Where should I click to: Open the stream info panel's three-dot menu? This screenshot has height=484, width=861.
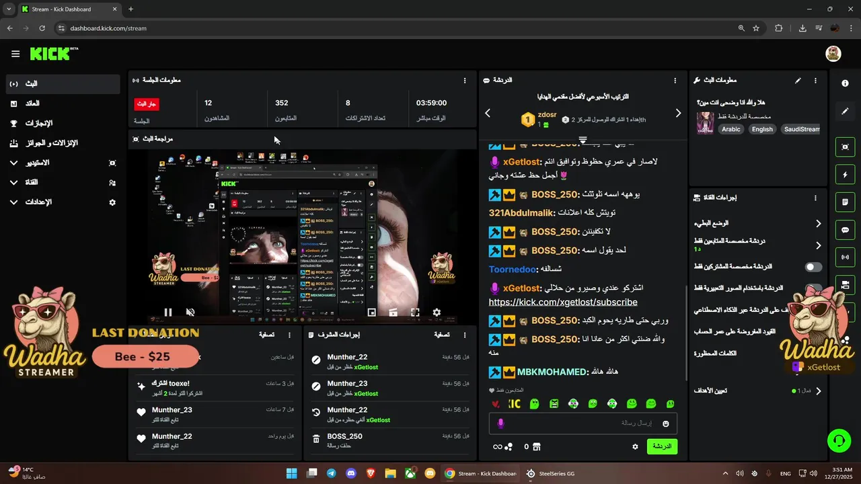coord(815,81)
